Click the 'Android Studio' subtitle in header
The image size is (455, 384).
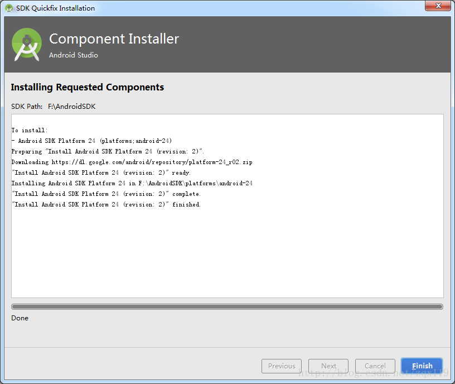coord(74,55)
